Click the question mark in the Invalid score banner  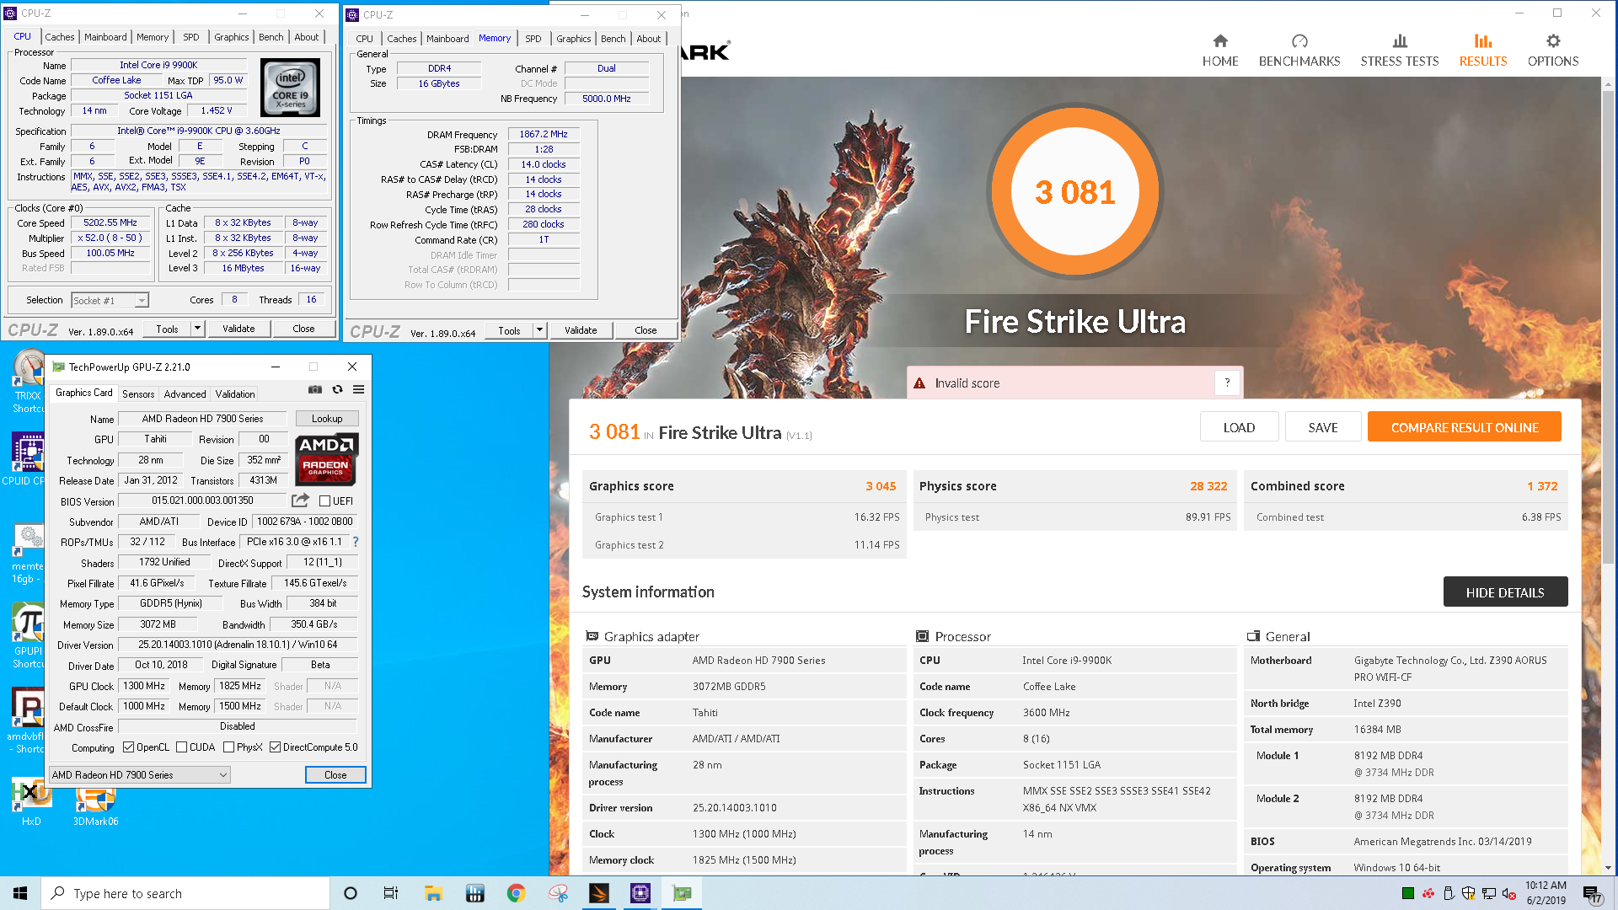coord(1227,383)
